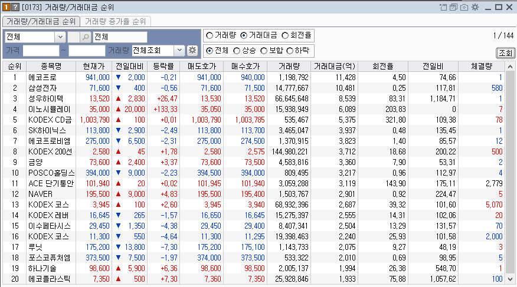Click the 전일대비 column header
517x287 pixels.
coord(130,66)
